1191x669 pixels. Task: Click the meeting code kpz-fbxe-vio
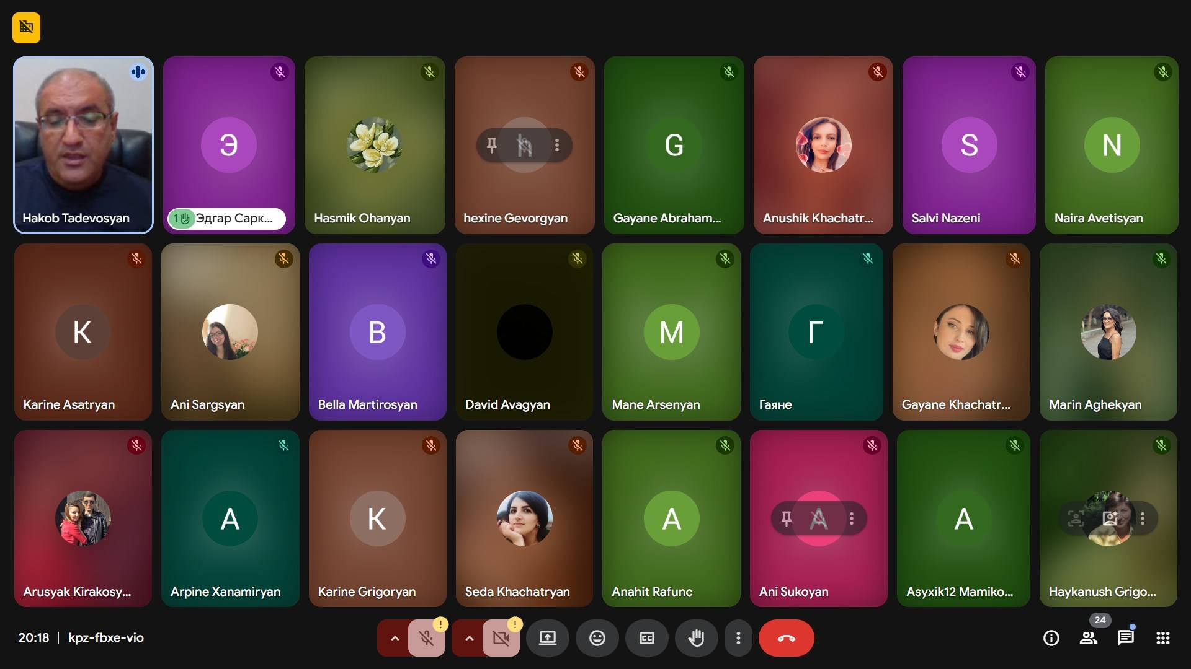pos(106,637)
